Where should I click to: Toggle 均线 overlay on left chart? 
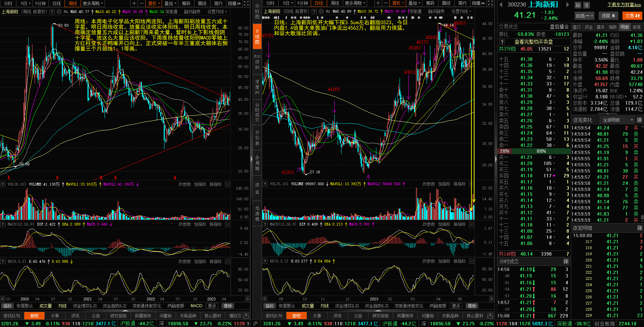point(63,306)
